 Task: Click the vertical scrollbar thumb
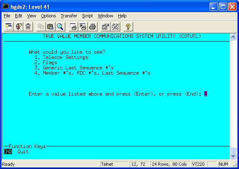pos(233,150)
